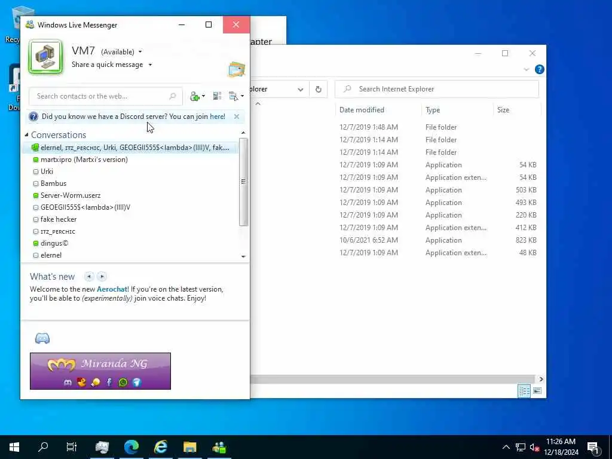This screenshot has width=612, height=459.
Task: Open File Explorer from the taskbar
Action: (189, 447)
